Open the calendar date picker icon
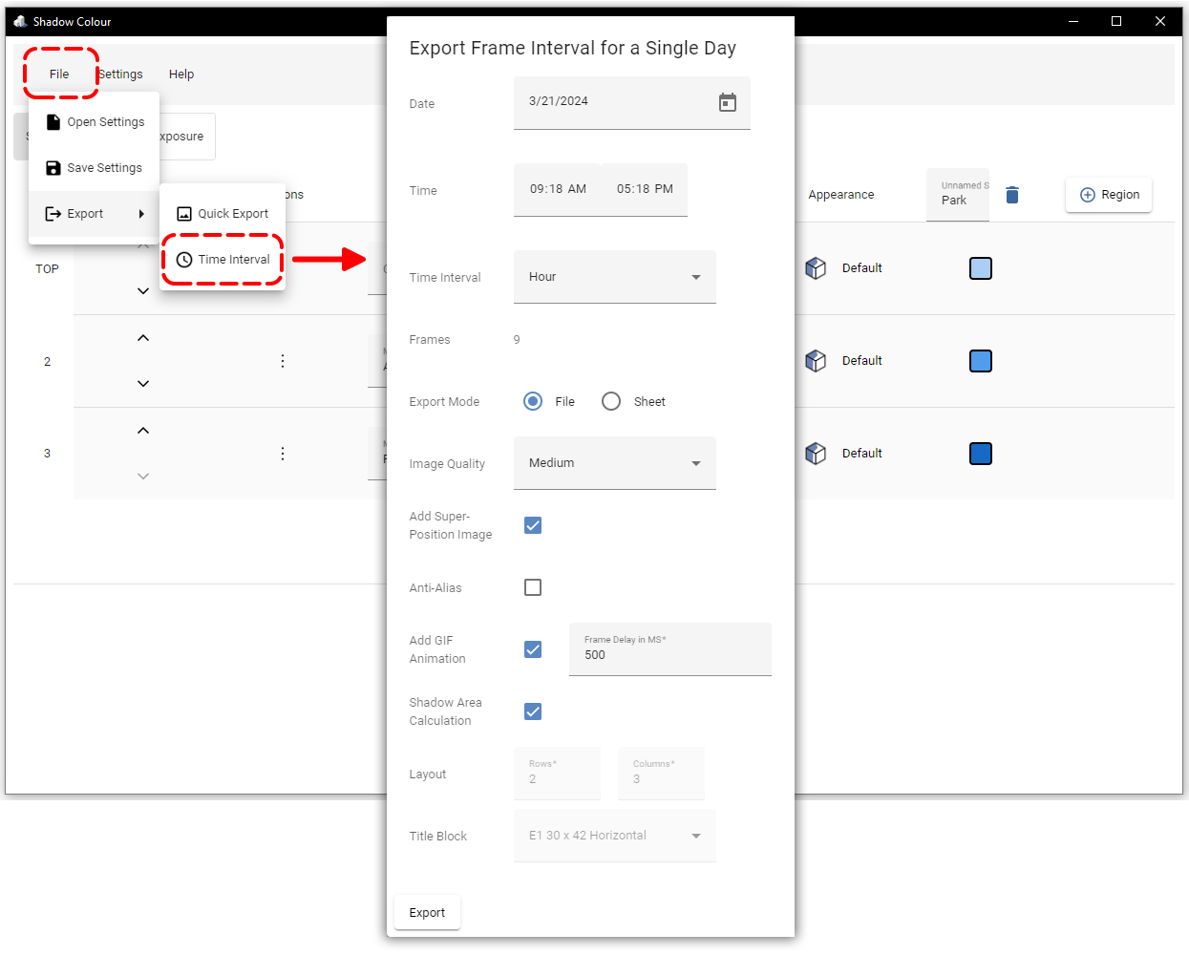The image size is (1189, 955). (x=728, y=102)
